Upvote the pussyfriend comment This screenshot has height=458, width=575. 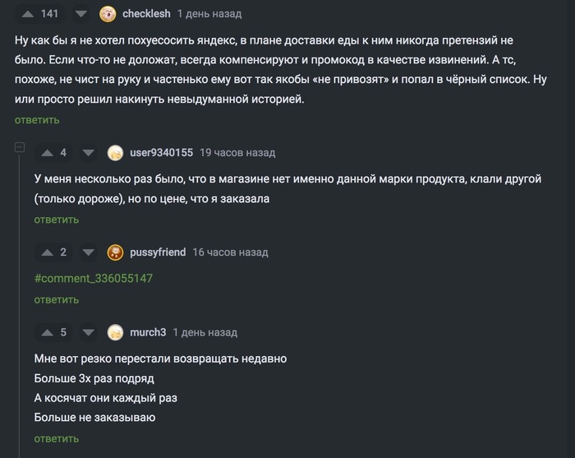pos(46,252)
